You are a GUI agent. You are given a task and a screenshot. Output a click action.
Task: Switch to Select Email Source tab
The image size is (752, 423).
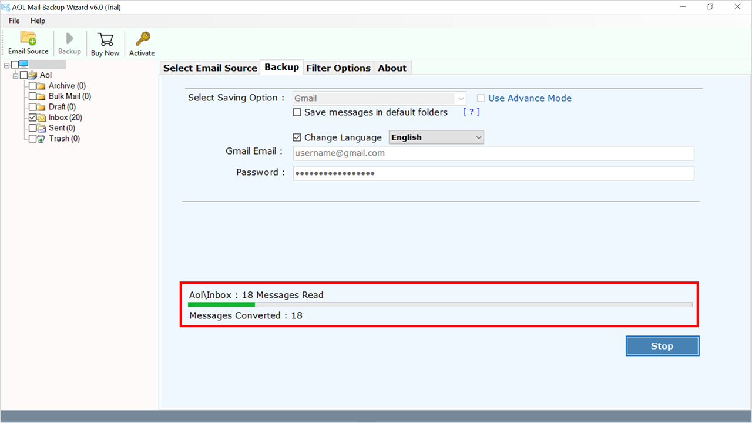click(210, 68)
